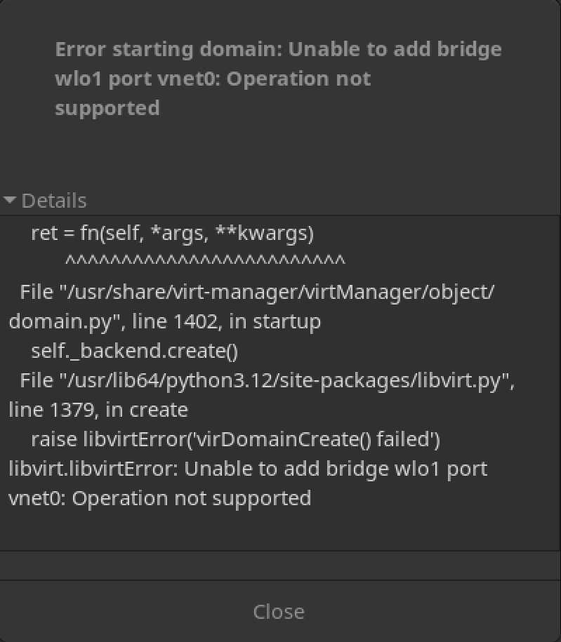Screen dimensions: 561x642
Task: Collapse the Details disclosure triangle
Action: 10,201
